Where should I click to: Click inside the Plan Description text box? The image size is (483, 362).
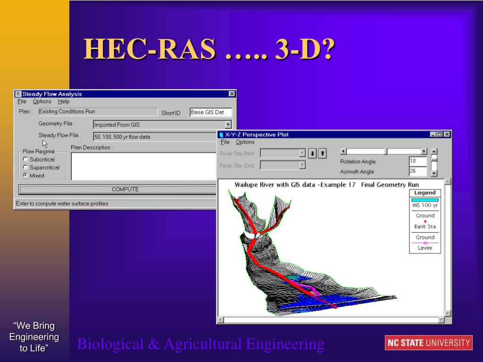144,166
